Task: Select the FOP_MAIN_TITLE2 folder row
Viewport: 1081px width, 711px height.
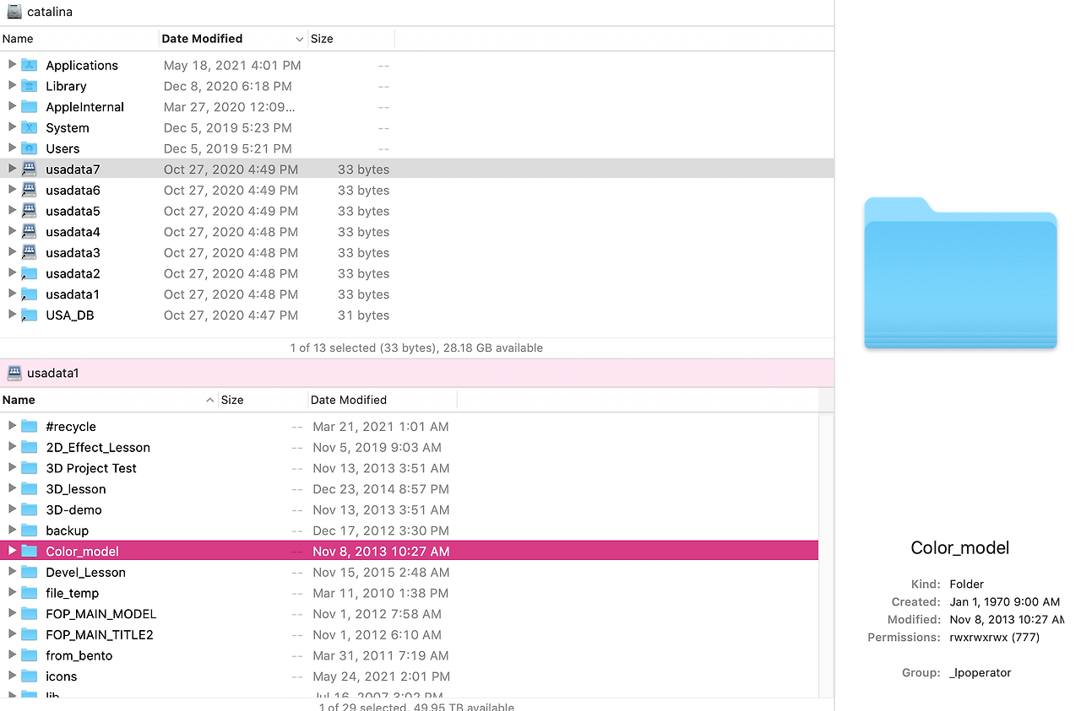Action: (410, 634)
